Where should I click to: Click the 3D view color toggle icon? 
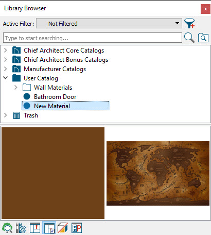[x=63, y=228]
